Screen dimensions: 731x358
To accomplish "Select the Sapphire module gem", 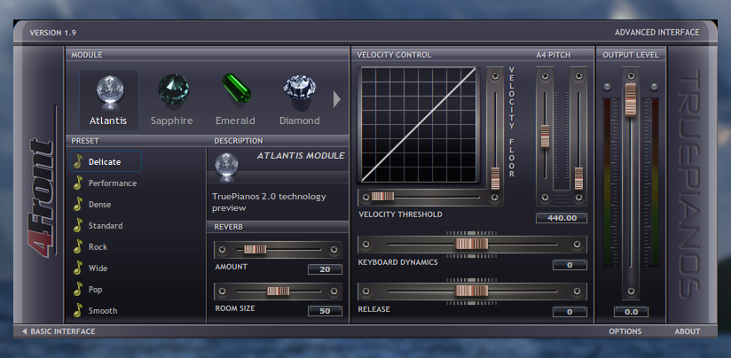I will (173, 89).
